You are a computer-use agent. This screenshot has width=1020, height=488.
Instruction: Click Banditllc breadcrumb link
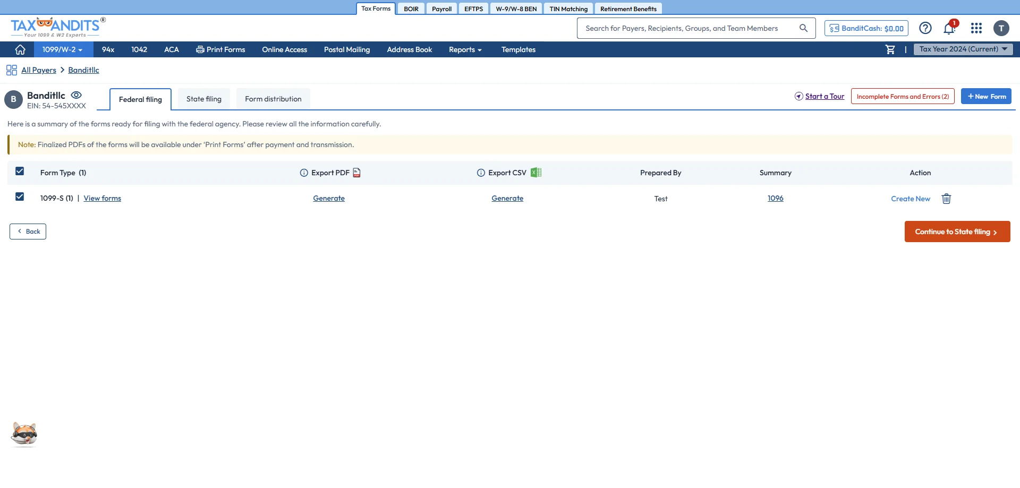tap(83, 70)
